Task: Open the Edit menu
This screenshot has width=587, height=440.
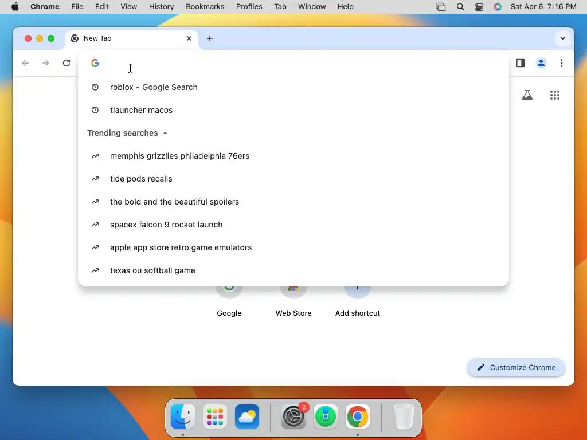Action: coord(102,7)
